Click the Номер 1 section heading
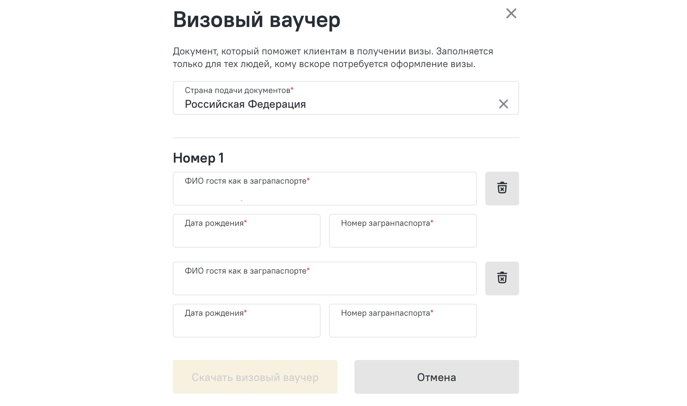Image resolution: width=687 pixels, height=406 pixels. tap(198, 158)
